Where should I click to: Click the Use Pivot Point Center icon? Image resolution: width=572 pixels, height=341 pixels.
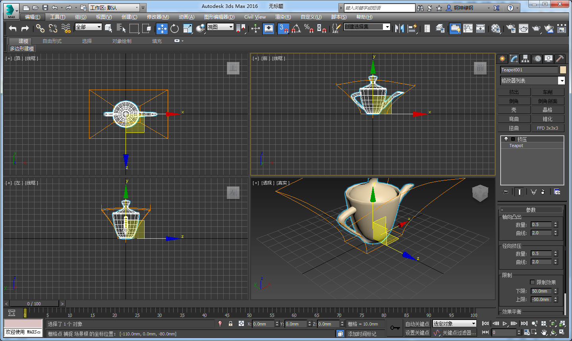point(240,28)
